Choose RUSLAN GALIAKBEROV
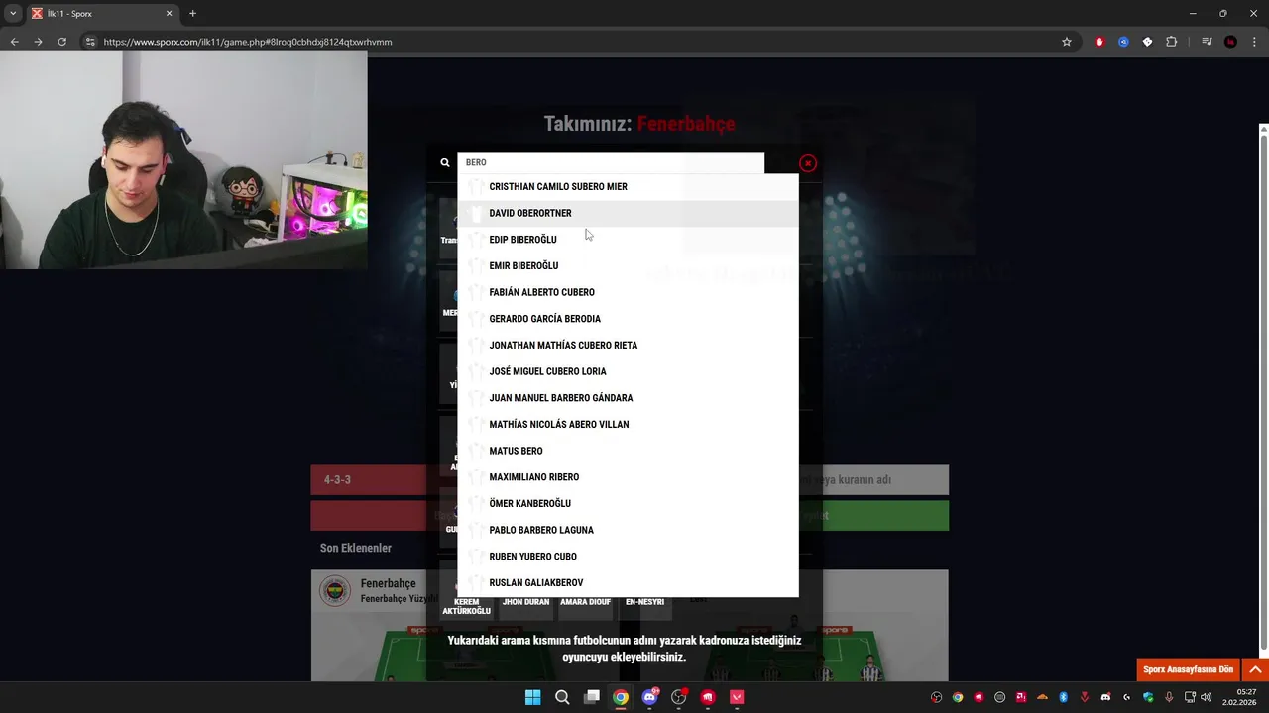This screenshot has width=1269, height=713. [x=629, y=582]
